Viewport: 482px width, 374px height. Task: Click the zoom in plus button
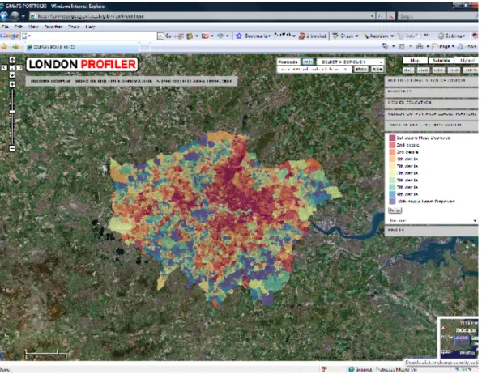pos(12,84)
